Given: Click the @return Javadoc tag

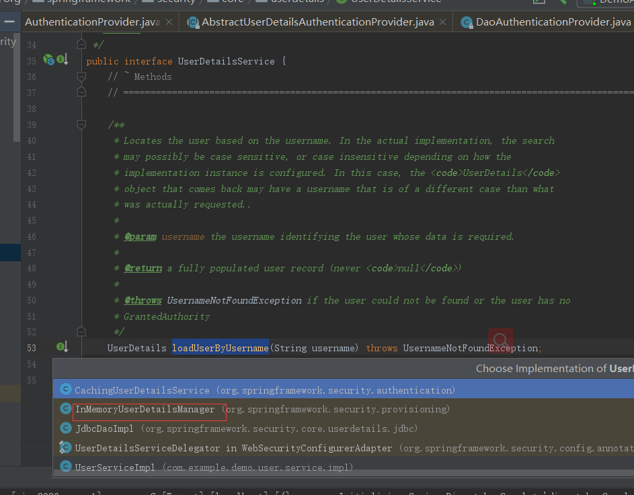Looking at the screenshot, I should (x=143, y=268).
